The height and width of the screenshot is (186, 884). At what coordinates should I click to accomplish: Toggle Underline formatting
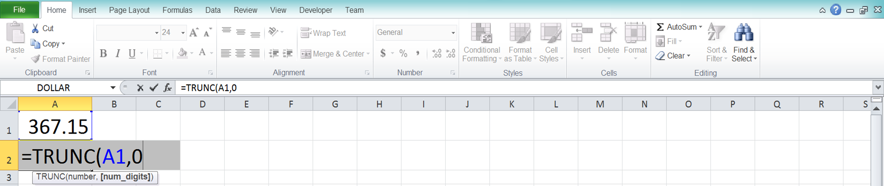[132, 53]
